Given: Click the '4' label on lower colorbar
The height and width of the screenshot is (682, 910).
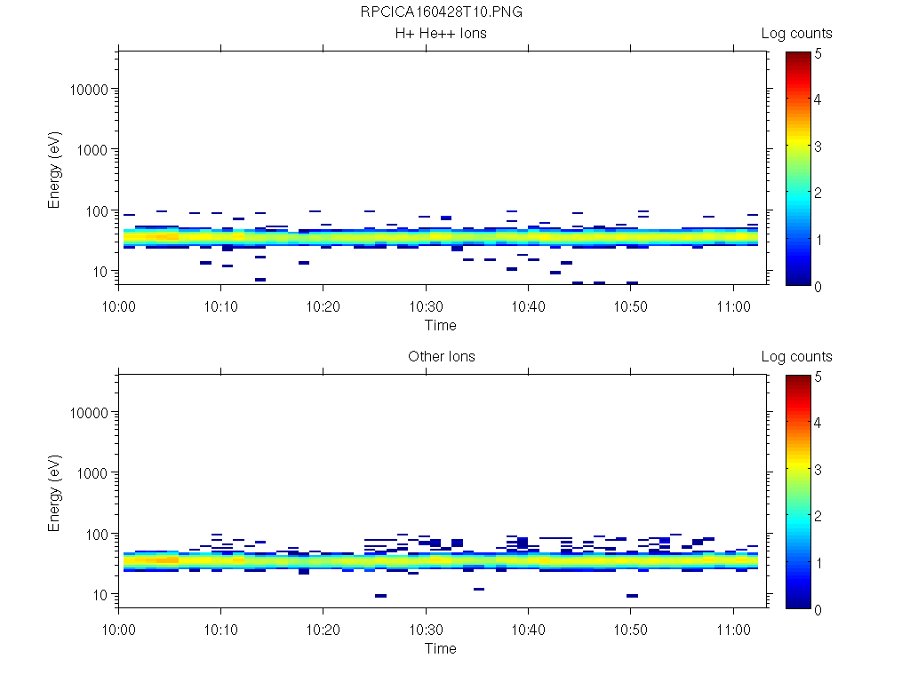Looking at the screenshot, I should [818, 423].
